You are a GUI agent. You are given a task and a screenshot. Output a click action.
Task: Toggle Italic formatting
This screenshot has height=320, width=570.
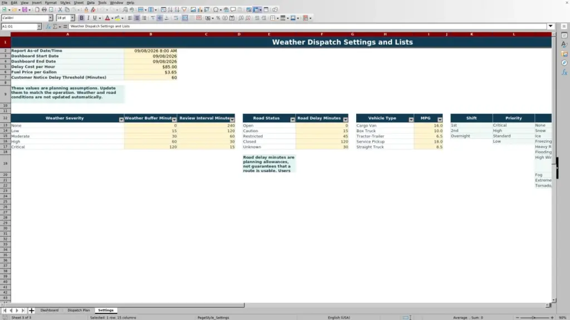[x=88, y=18]
